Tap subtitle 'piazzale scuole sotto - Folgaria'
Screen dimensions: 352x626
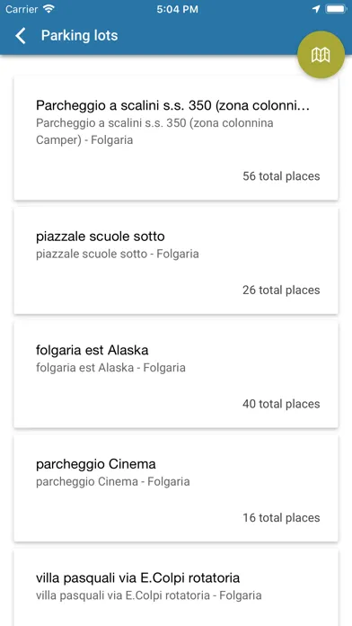118,254
